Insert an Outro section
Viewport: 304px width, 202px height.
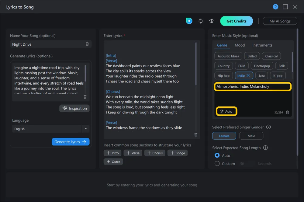113,162
